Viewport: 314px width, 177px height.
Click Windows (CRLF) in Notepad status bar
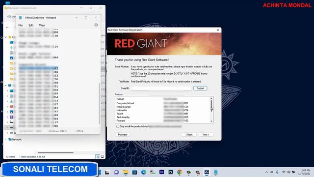(57, 131)
